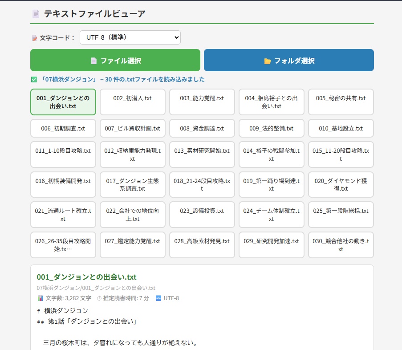This screenshot has width=402, height=350.
Task: Click the abc badge icon next to UTF-8
Action: tap(158, 298)
